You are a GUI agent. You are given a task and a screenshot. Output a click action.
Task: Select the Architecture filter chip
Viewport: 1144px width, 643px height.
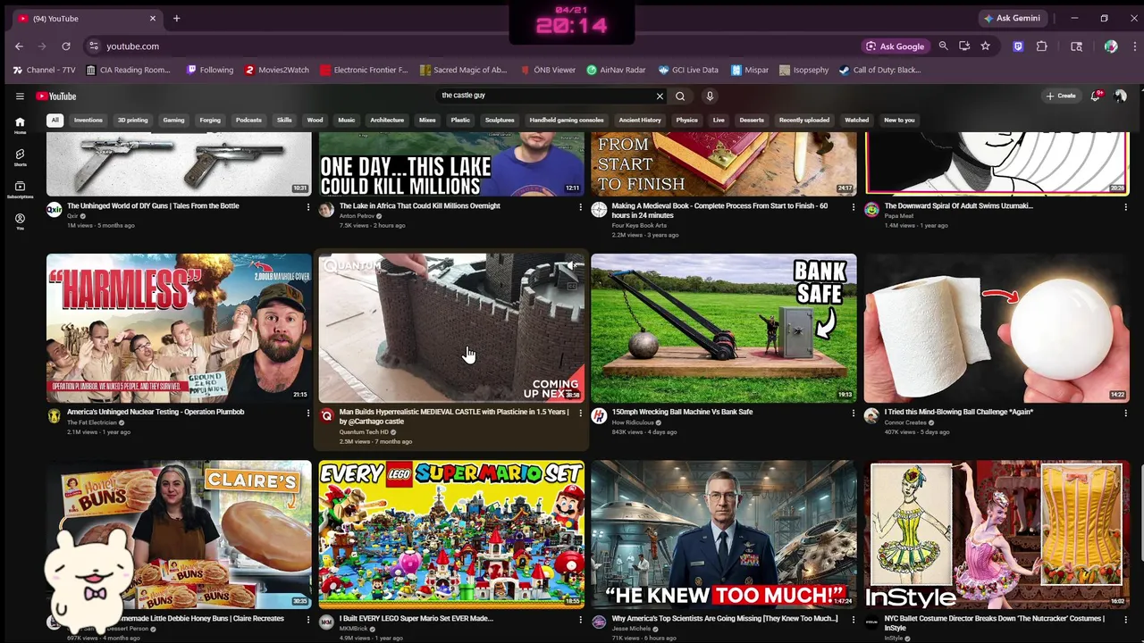[387, 120]
